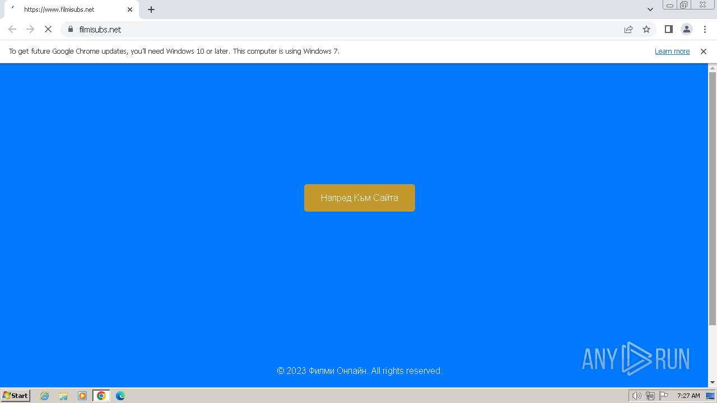The height and width of the screenshot is (403, 717).
Task: Open the Action Center flag icon
Action: pyautogui.click(x=664, y=396)
